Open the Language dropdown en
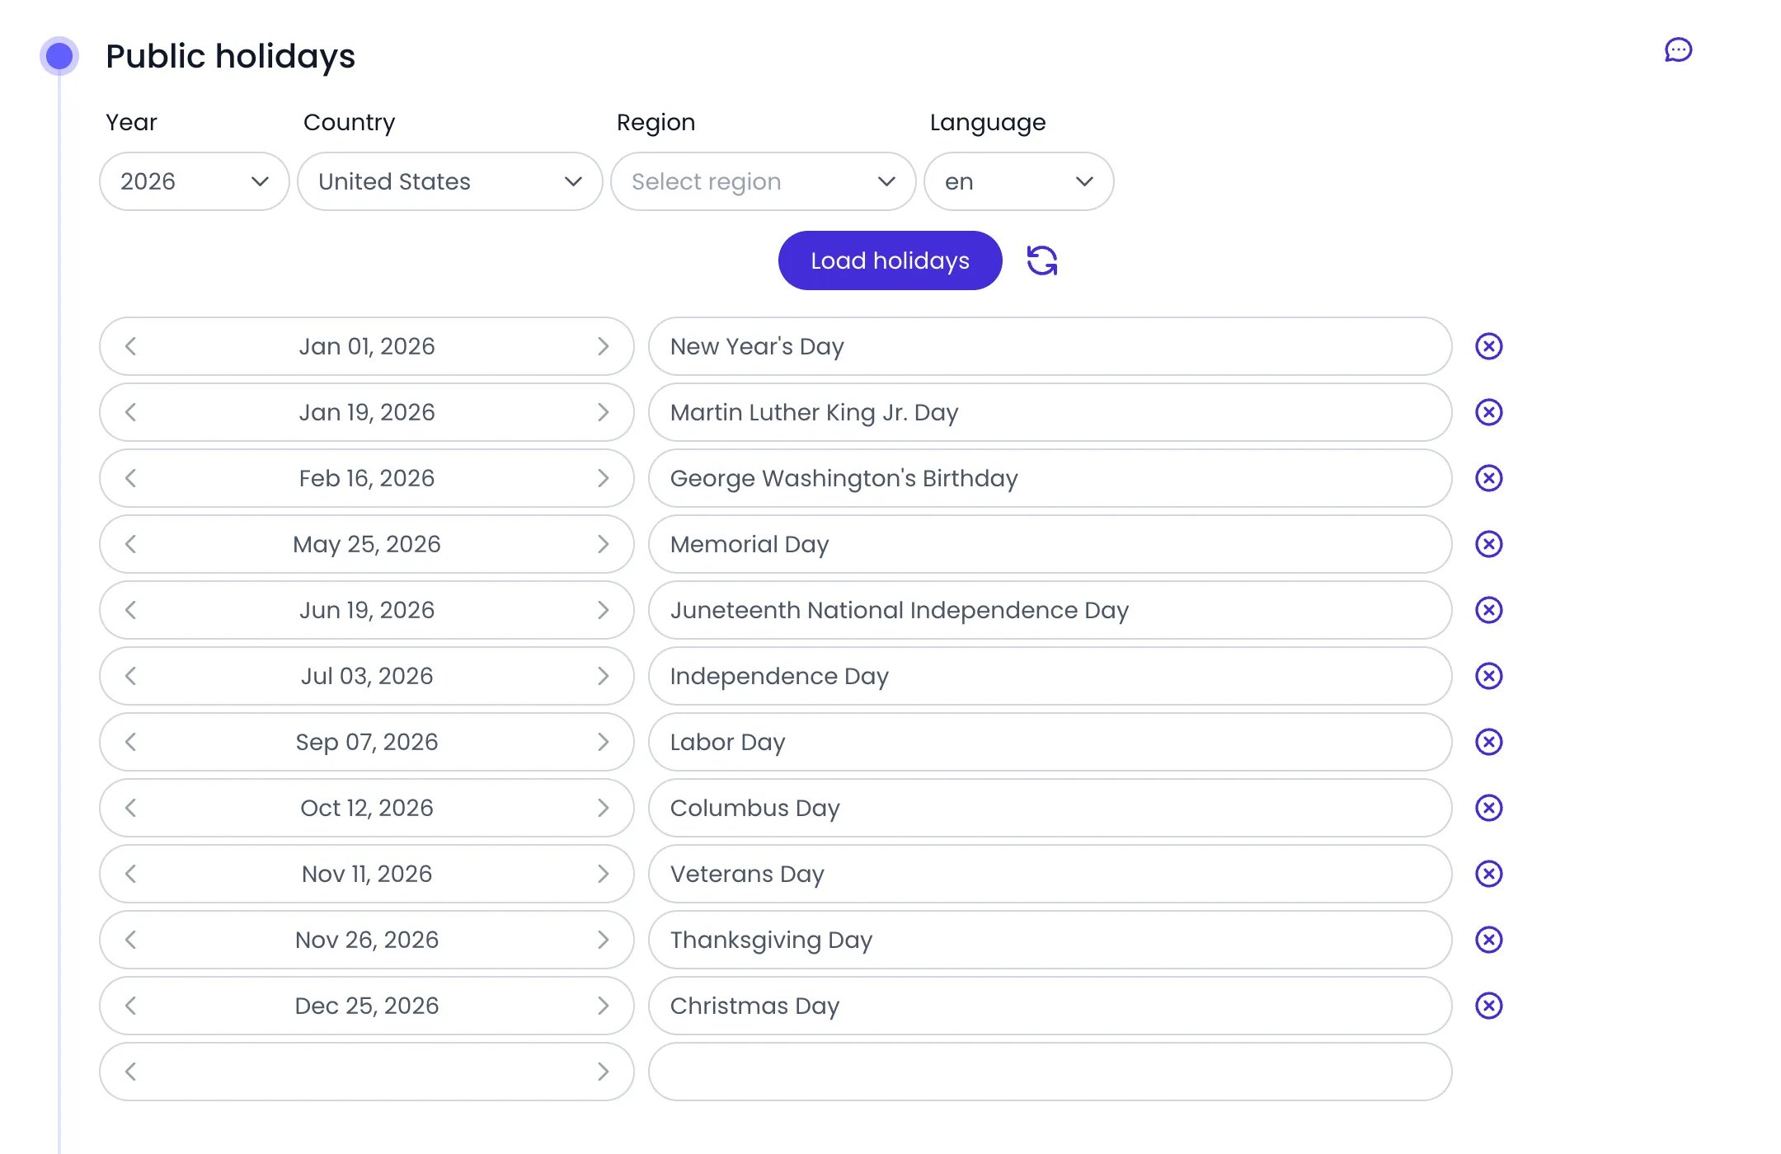This screenshot has width=1781, height=1154. 1019,181
